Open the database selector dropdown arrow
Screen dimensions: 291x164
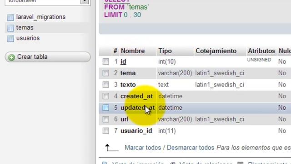click(85, 1)
